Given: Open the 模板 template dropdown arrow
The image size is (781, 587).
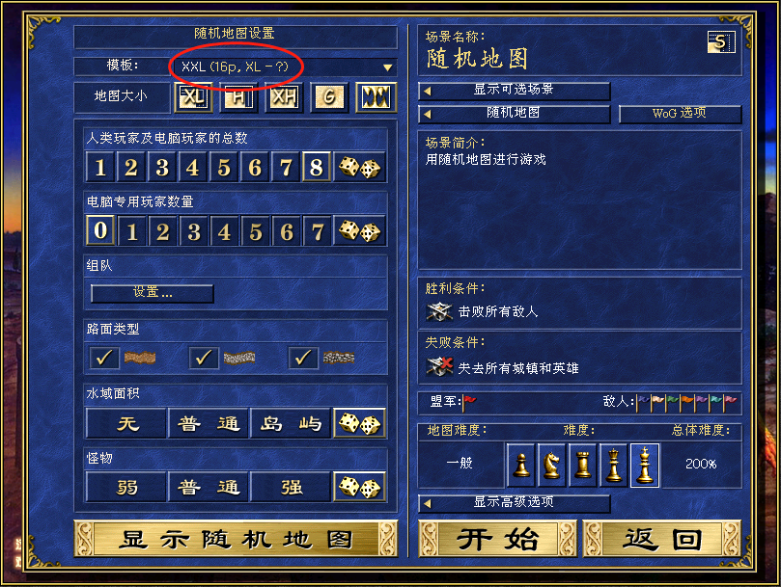Looking at the screenshot, I should (x=387, y=67).
